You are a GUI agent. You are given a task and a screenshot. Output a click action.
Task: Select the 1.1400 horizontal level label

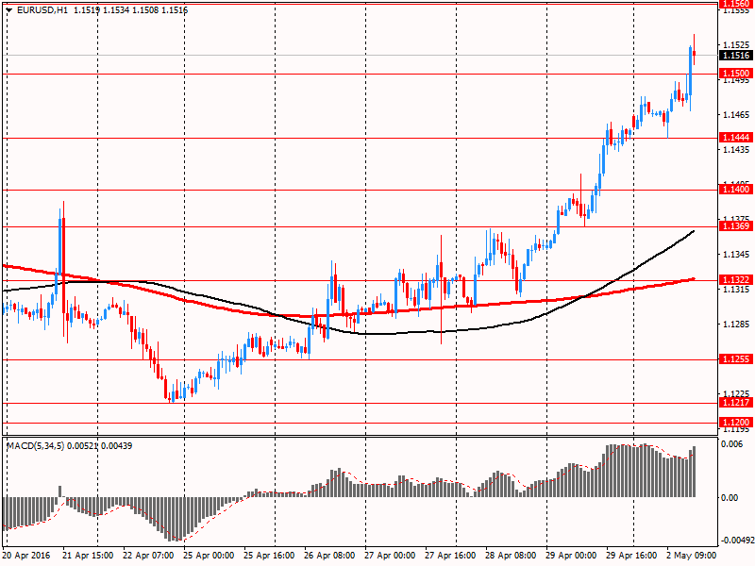coord(735,190)
